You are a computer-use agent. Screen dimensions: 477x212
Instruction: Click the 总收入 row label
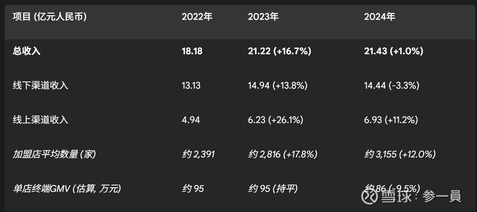[27, 51]
